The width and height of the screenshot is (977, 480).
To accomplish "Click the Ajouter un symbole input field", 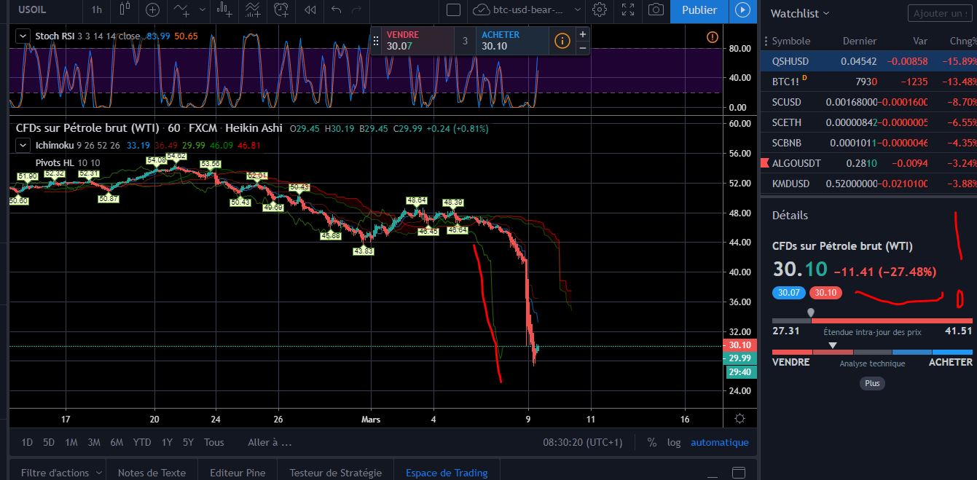I will (939, 13).
